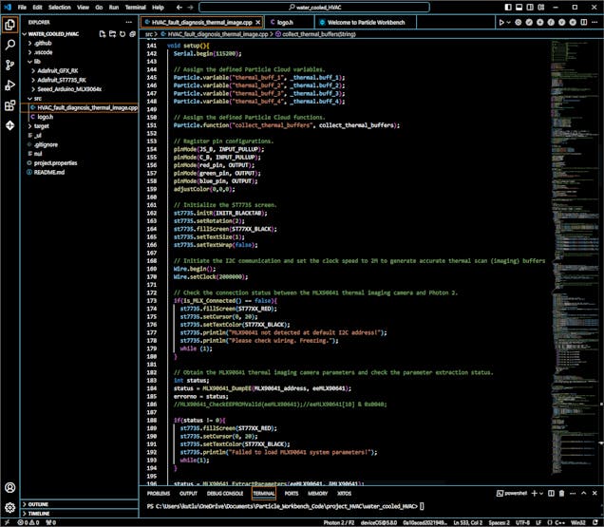The height and width of the screenshot is (527, 604).
Task: Expand the TIMELINE section
Action: pos(39,513)
